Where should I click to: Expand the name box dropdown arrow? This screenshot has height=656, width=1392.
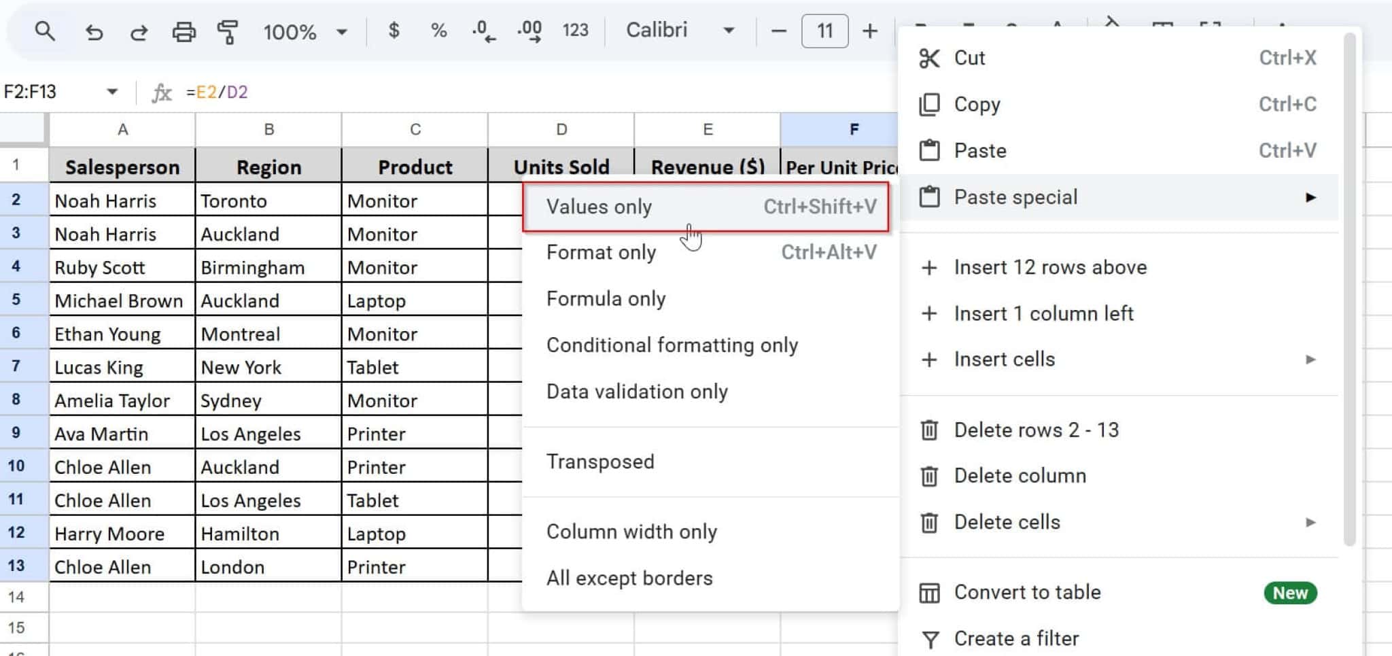pyautogui.click(x=113, y=91)
